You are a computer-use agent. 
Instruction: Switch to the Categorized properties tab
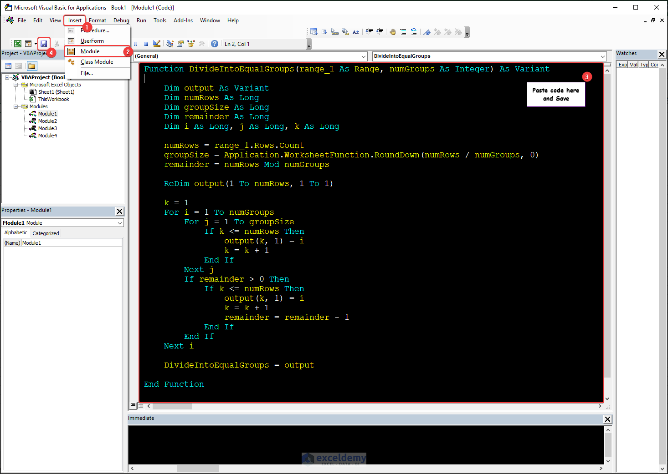[x=46, y=233]
